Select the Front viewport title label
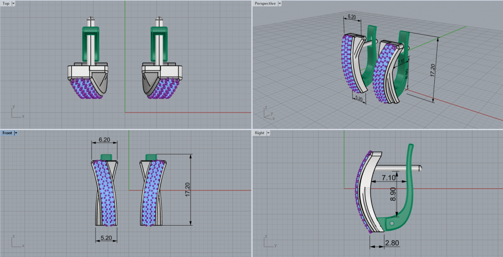This screenshot has height=257, width=503. coord(7,133)
